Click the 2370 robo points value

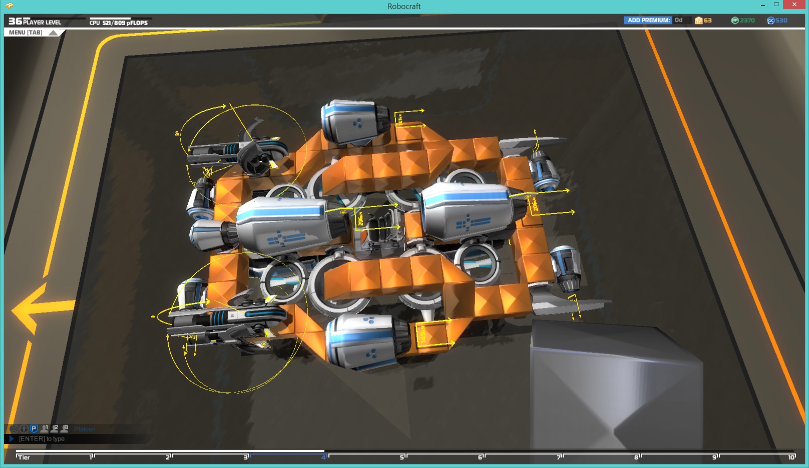coord(747,20)
